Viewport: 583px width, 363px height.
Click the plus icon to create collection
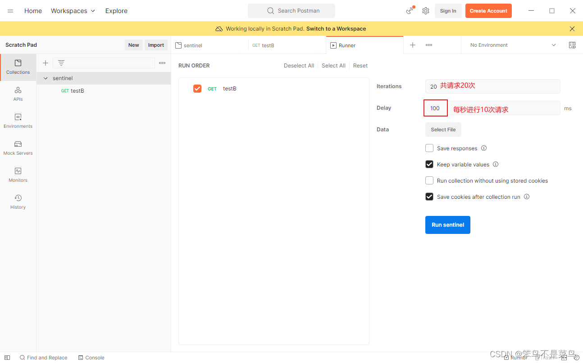pyautogui.click(x=46, y=63)
